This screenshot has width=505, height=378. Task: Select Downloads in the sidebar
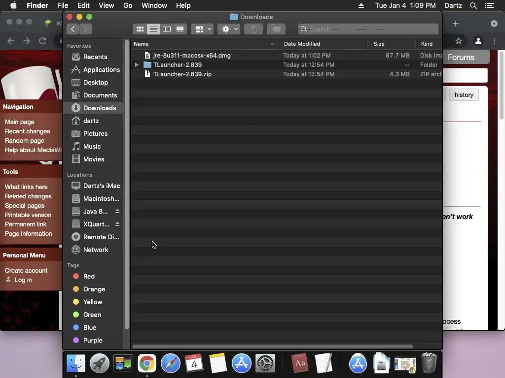coord(93,108)
